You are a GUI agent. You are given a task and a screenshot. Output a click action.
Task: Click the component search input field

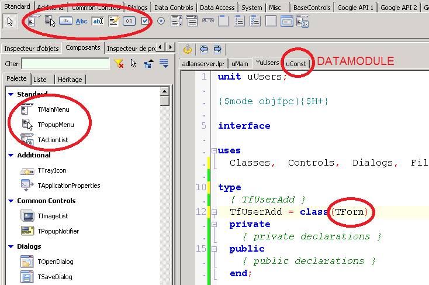(x=65, y=63)
